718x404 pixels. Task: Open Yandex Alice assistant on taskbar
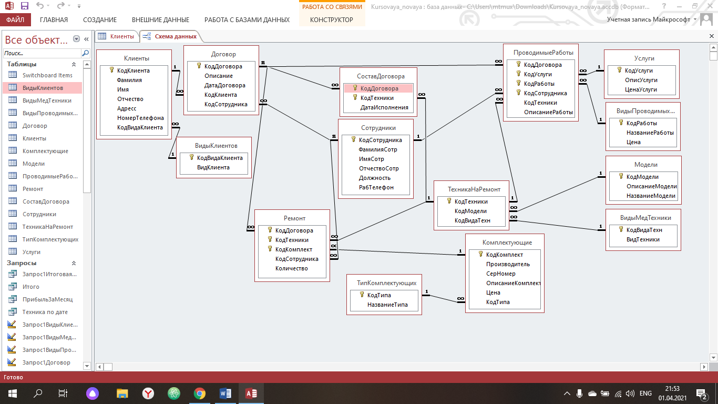(x=92, y=393)
